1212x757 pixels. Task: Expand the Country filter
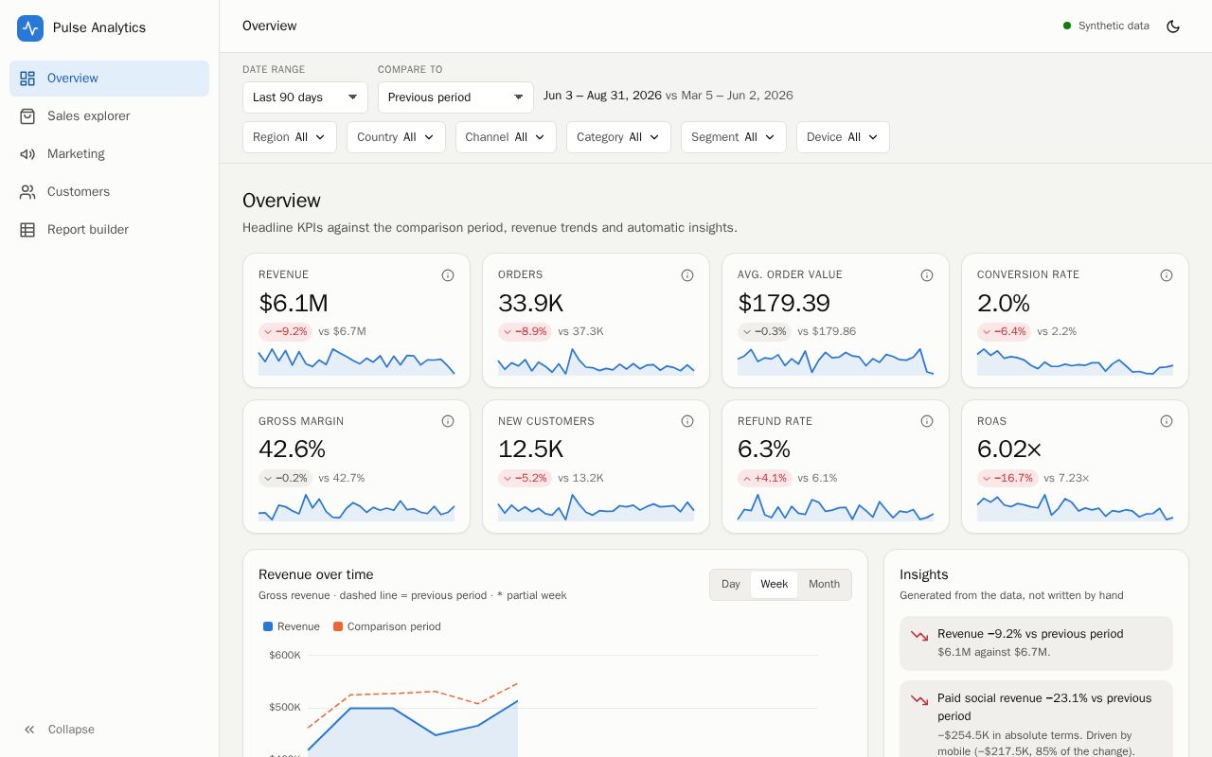pyautogui.click(x=396, y=137)
